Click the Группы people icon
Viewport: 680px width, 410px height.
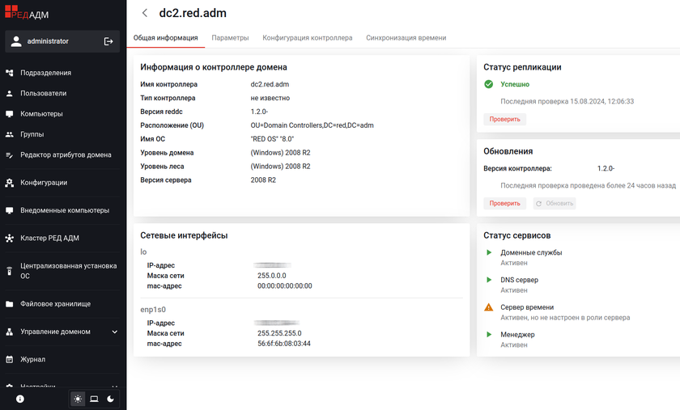[x=10, y=134]
